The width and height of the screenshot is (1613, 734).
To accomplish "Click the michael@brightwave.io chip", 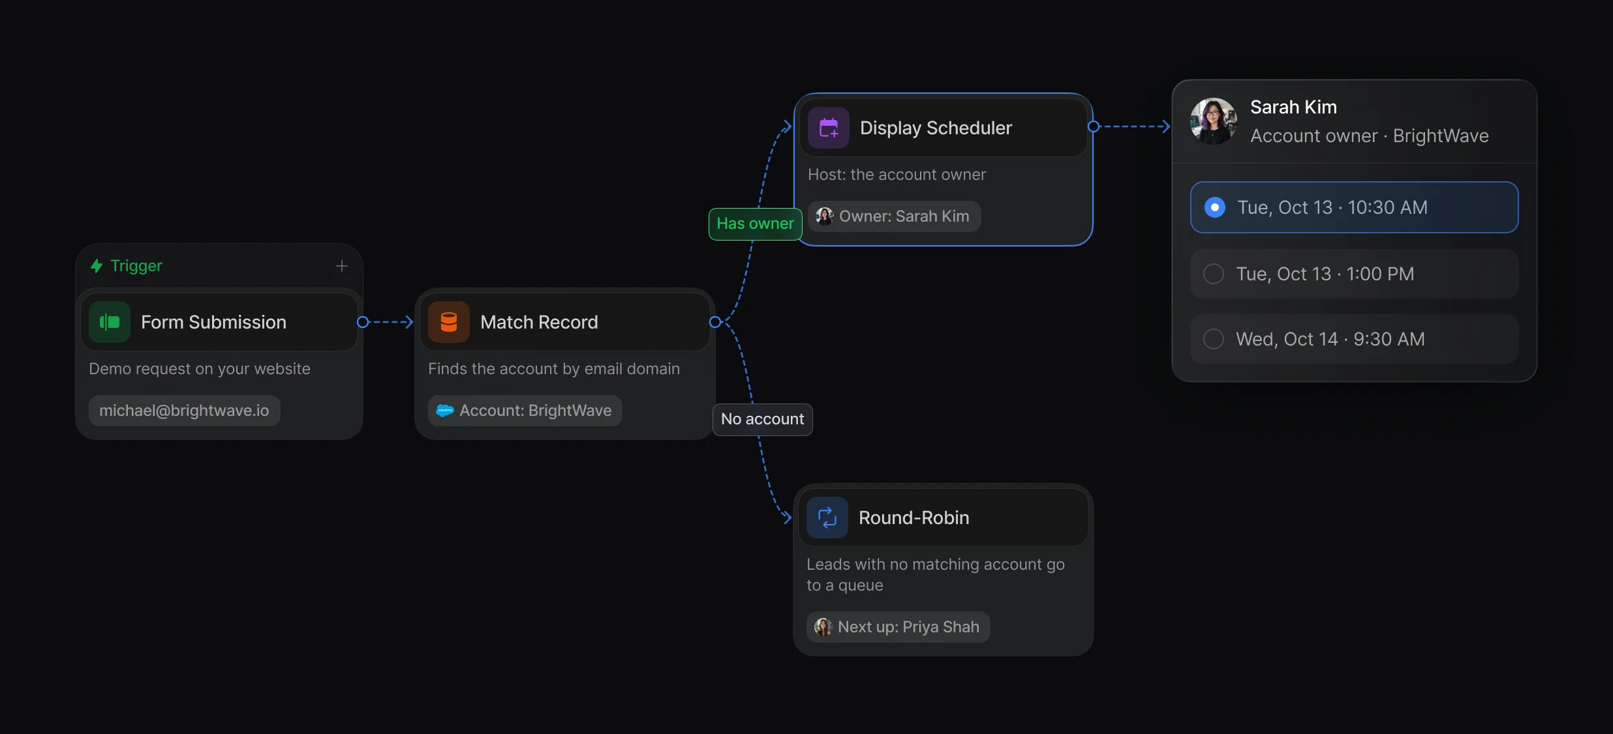I will click(x=185, y=411).
